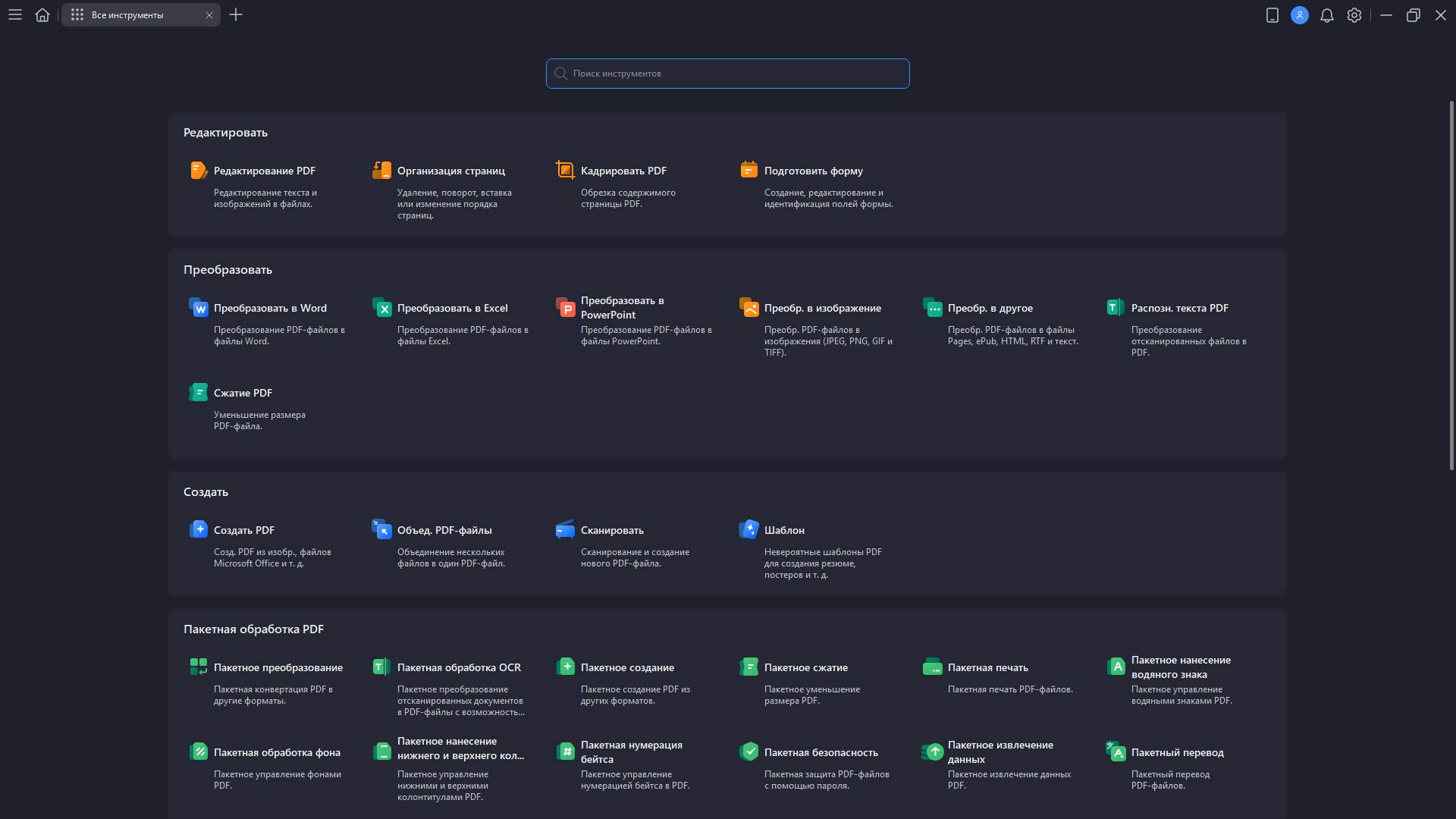
Task: Open the Преобразовать в Word icon
Action: pyautogui.click(x=199, y=308)
